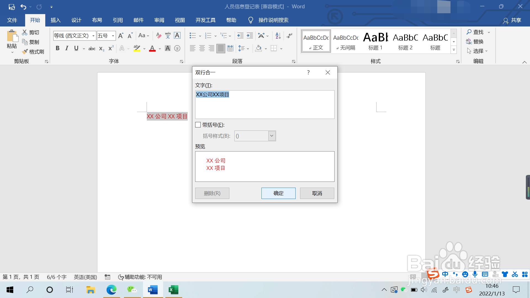This screenshot has width=530, height=298.
Task: Open the font name 等线 dropdown
Action: click(x=93, y=36)
